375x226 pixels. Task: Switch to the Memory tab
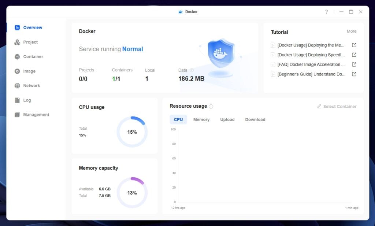tap(201, 119)
